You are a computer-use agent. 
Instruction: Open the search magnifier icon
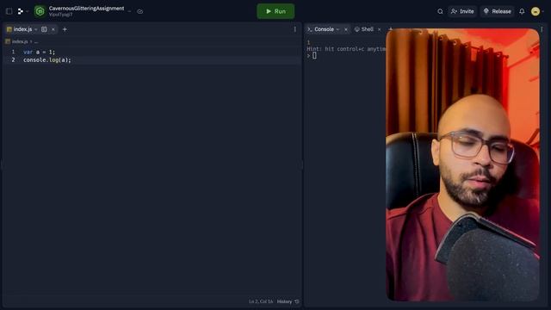[440, 11]
